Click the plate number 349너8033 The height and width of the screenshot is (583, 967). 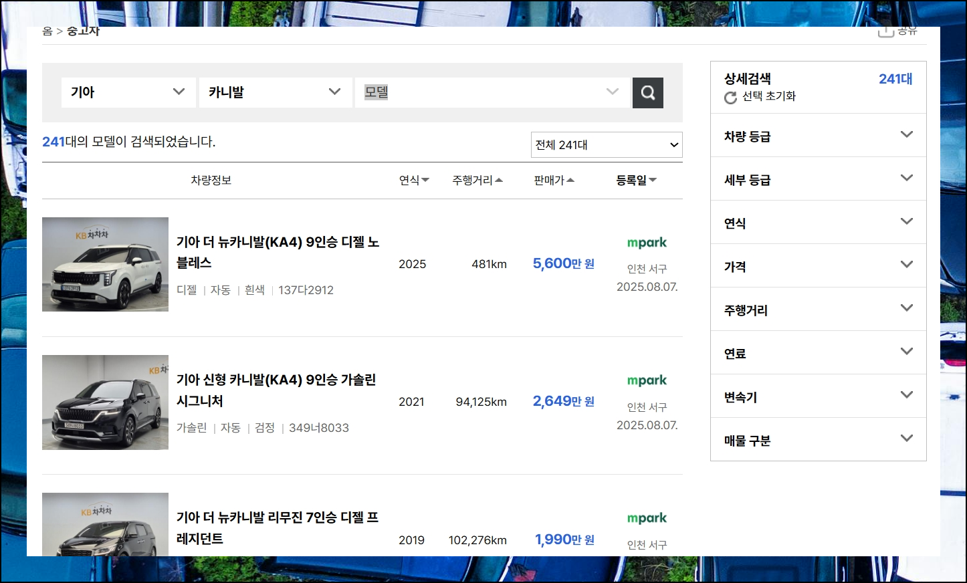[x=319, y=428]
